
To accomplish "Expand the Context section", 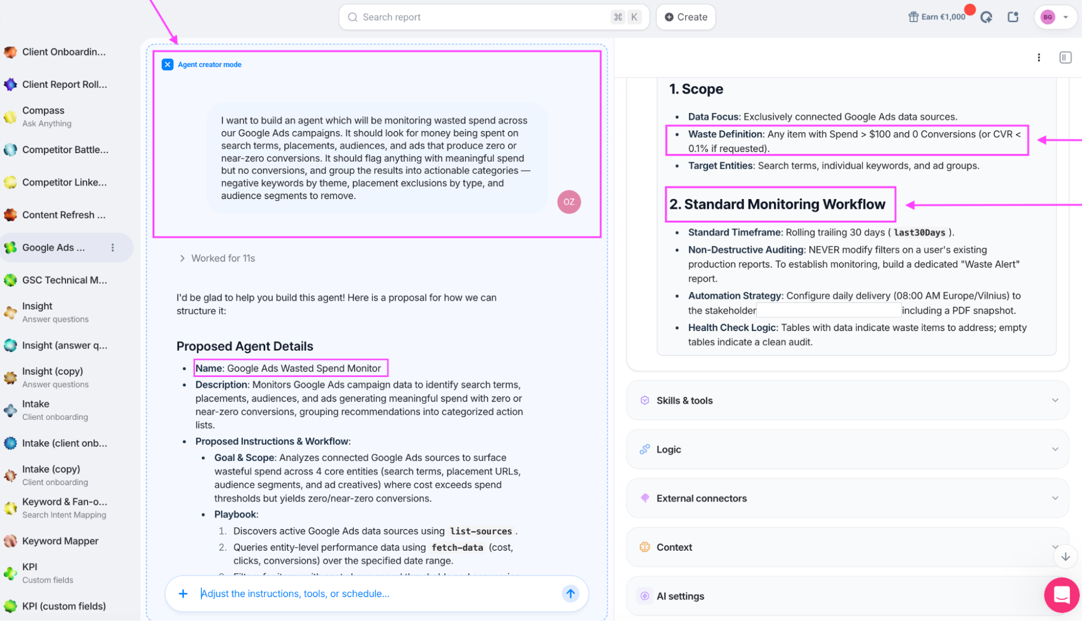I will [x=847, y=547].
